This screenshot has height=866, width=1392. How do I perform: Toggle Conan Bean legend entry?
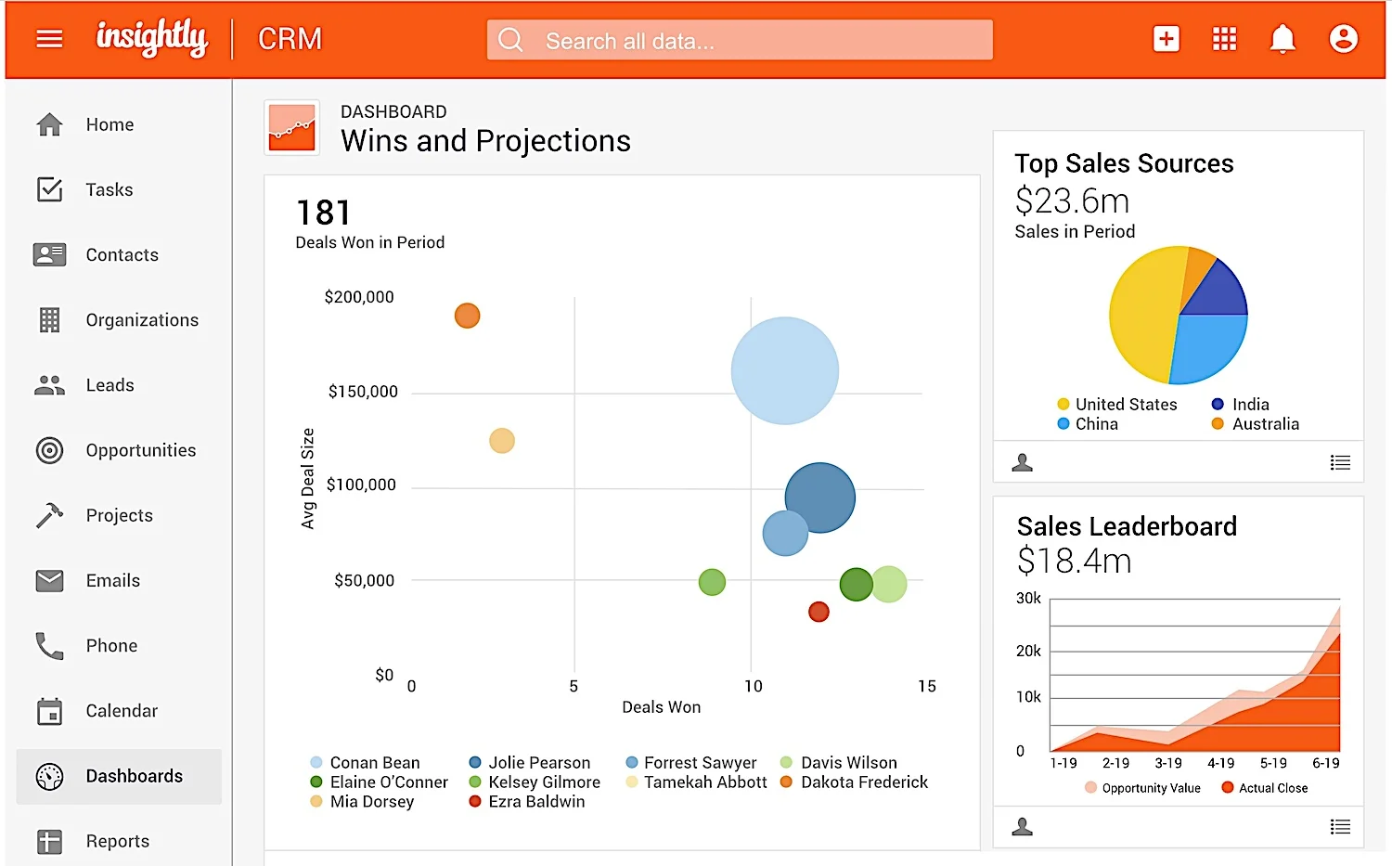[x=365, y=762]
